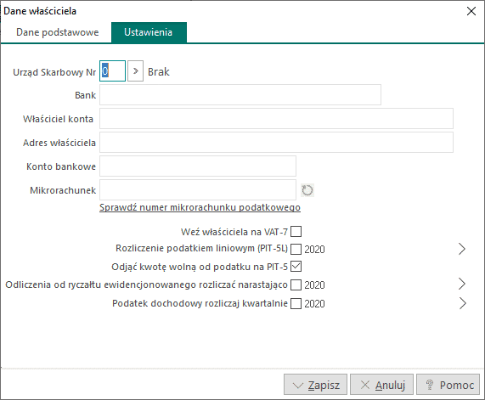
Task: Expand the quarterly income tax year chevron
Action: 462,303
